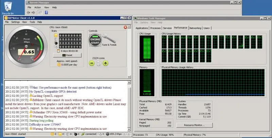The height and width of the screenshot is (138, 272).
Task: Click the rejected proofs trash icon in Stats
Action: pos(56,39)
